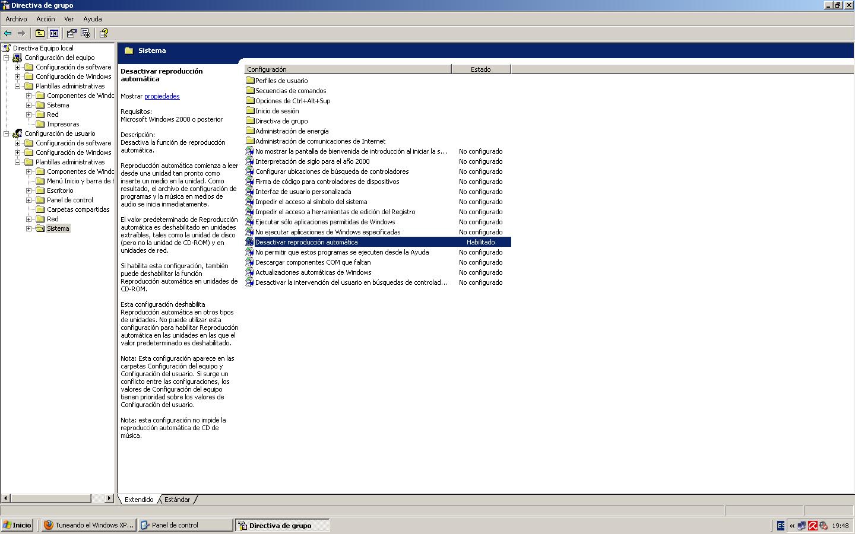Collapse Plantillas administrativas under Configuración del equipo
The width and height of the screenshot is (855, 534).
point(18,86)
